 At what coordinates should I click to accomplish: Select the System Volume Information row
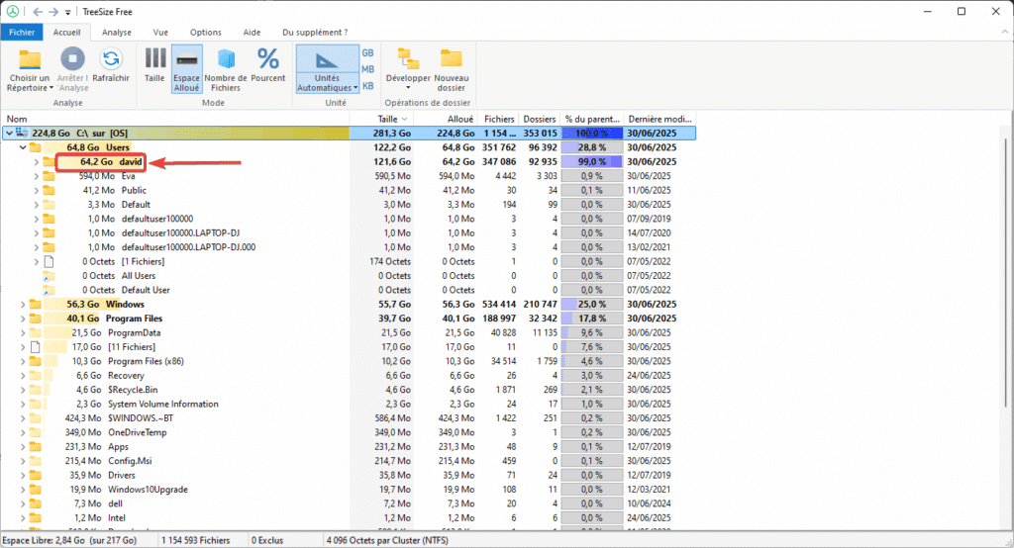tap(348, 404)
